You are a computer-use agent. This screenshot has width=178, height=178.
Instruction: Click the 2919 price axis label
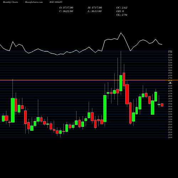click(x=170, y=125)
